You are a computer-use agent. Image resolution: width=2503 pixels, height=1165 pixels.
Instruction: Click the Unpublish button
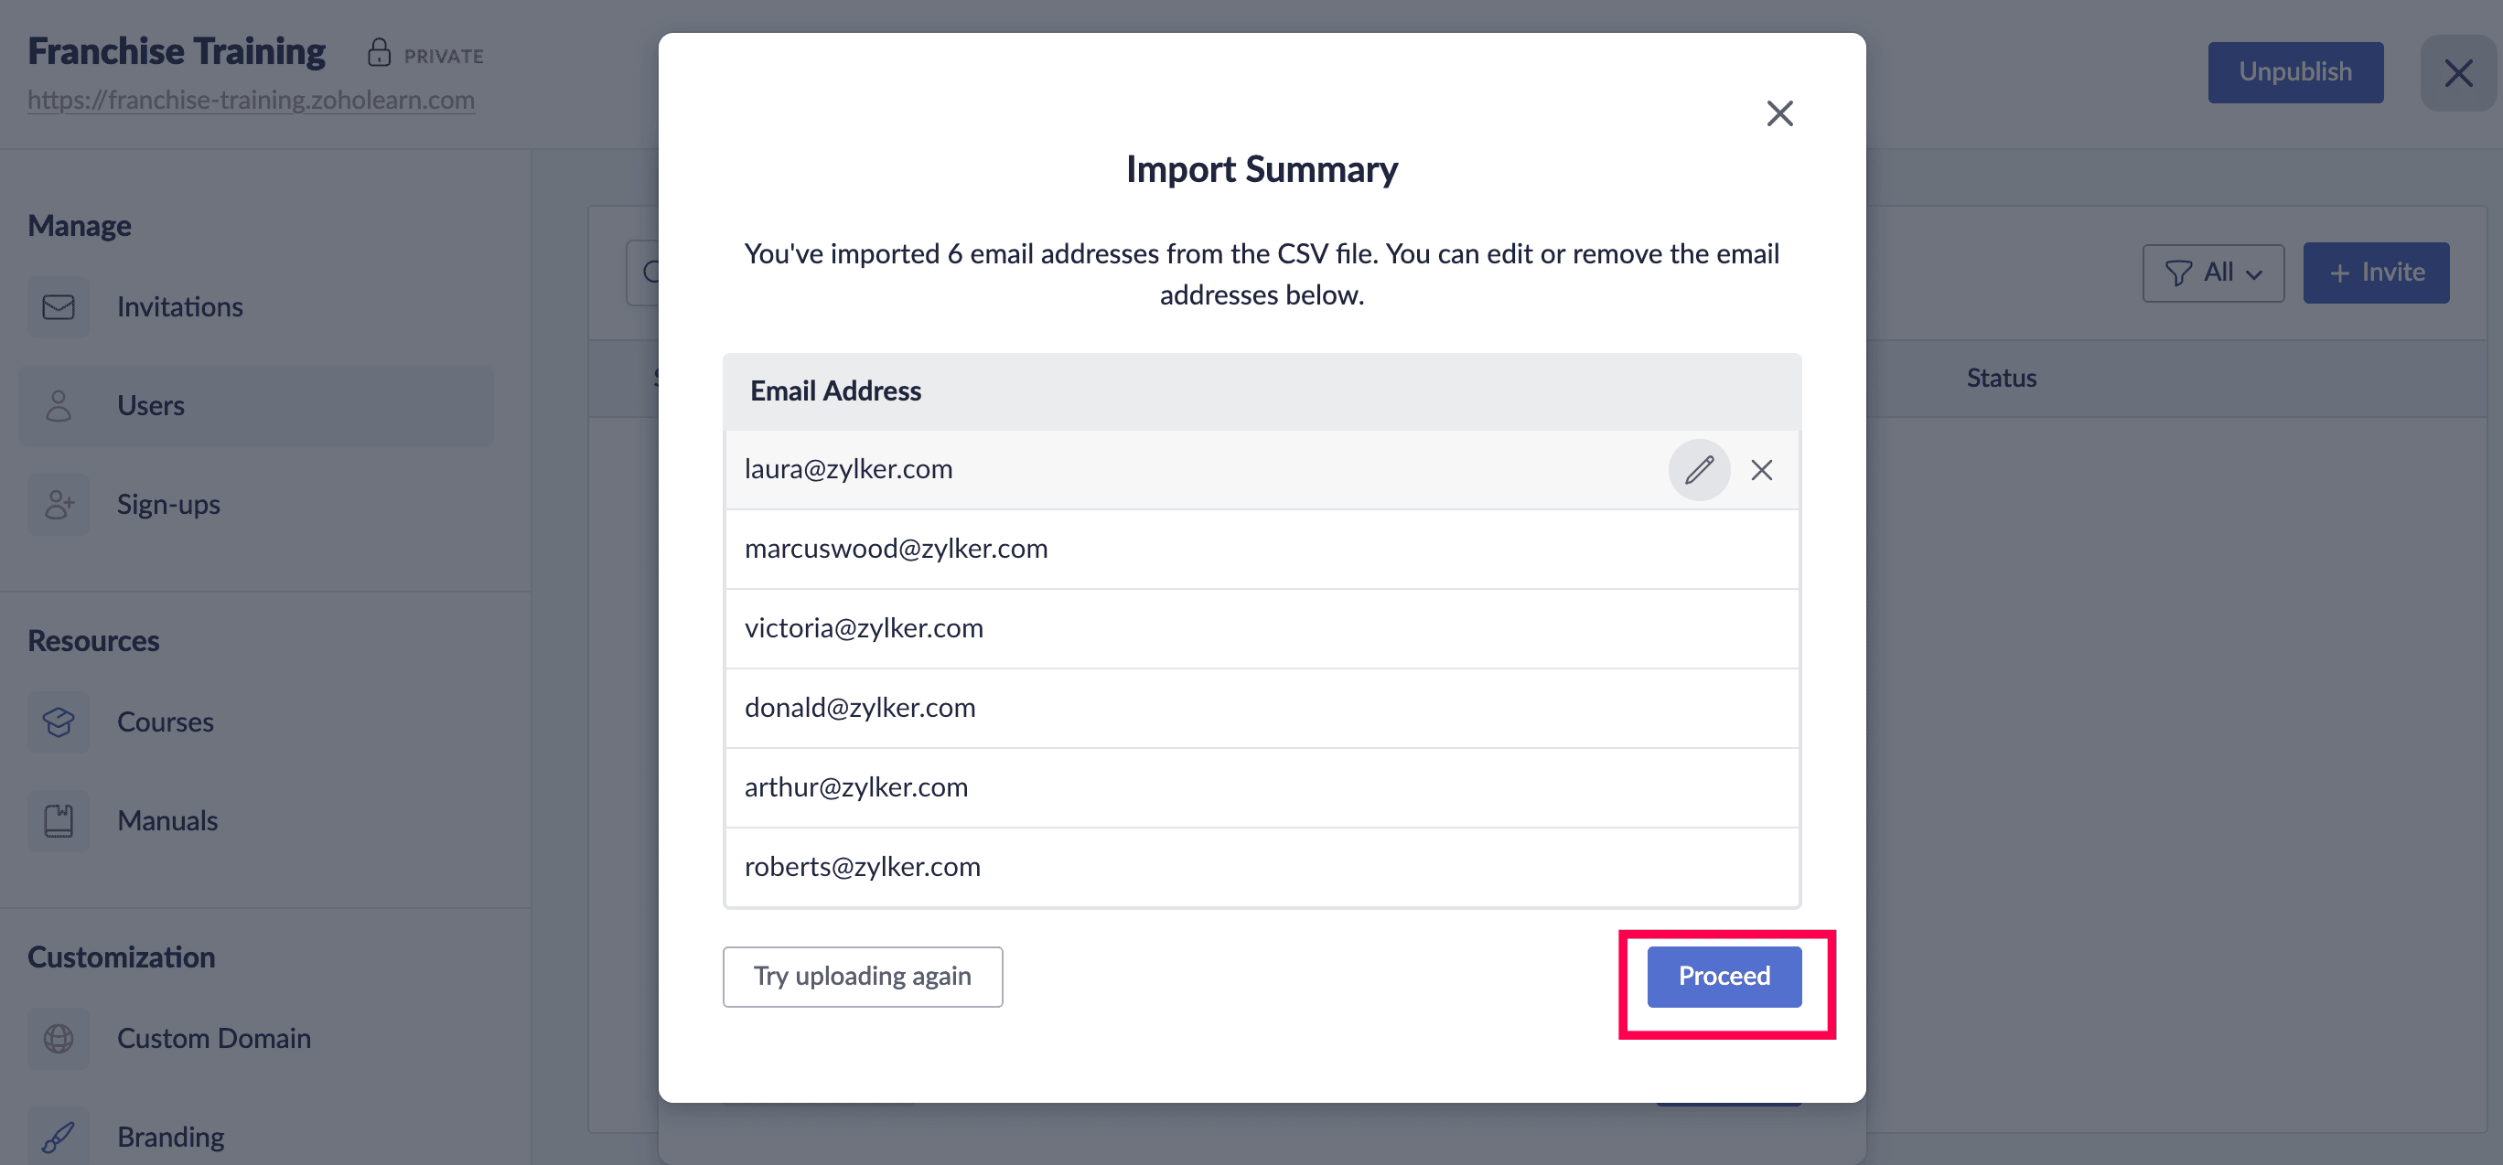click(2294, 73)
